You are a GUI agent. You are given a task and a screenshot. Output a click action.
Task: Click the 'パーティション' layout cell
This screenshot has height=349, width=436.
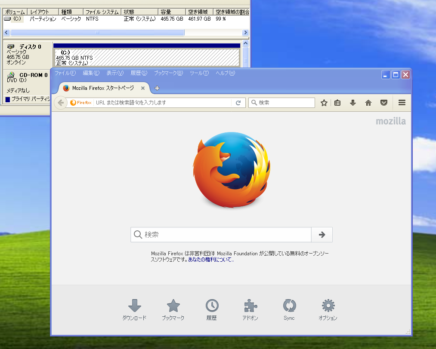[43, 19]
